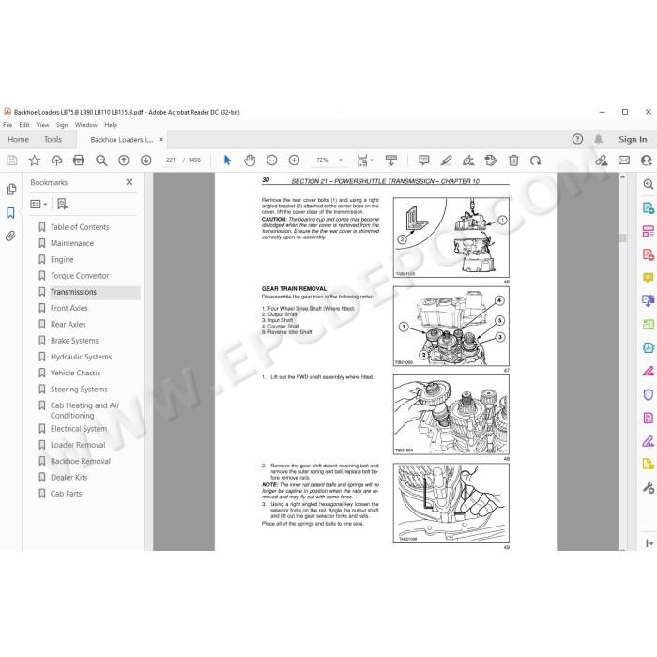The height and width of the screenshot is (657, 657).
Task: Open the Window menu
Action: (x=86, y=125)
